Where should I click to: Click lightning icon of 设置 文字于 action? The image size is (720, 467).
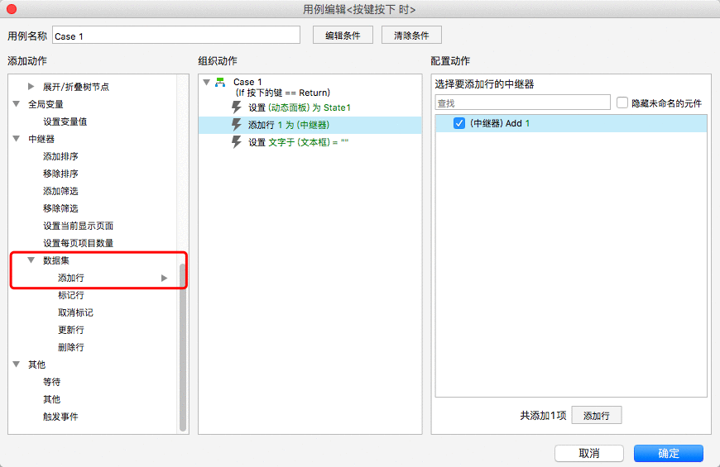237,142
